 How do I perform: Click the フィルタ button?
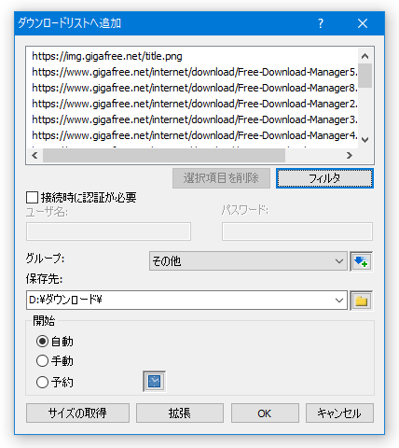click(324, 178)
